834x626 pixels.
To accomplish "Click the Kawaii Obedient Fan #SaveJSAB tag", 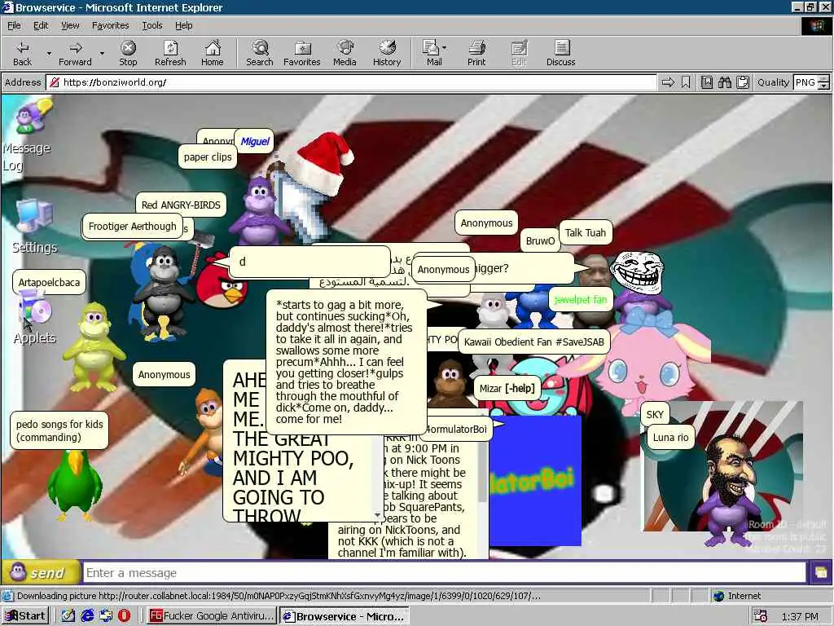I will click(x=533, y=342).
